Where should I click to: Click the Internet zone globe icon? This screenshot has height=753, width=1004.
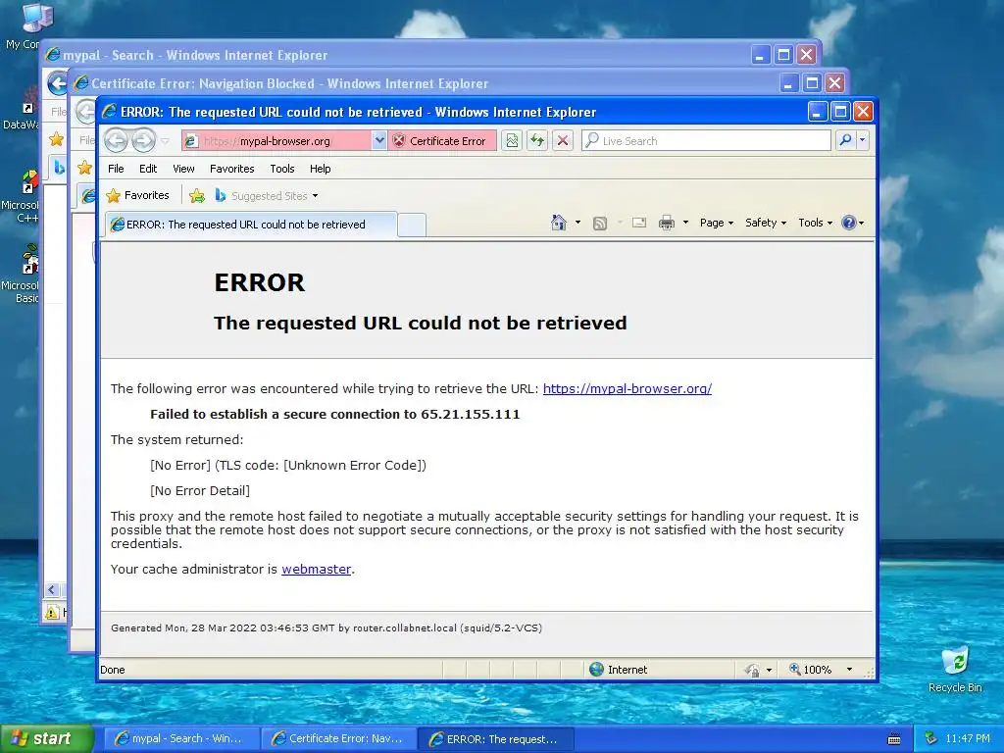(x=596, y=669)
